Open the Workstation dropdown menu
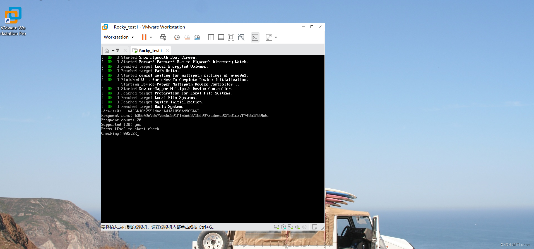Viewport: 534px width, 249px height. tap(119, 37)
